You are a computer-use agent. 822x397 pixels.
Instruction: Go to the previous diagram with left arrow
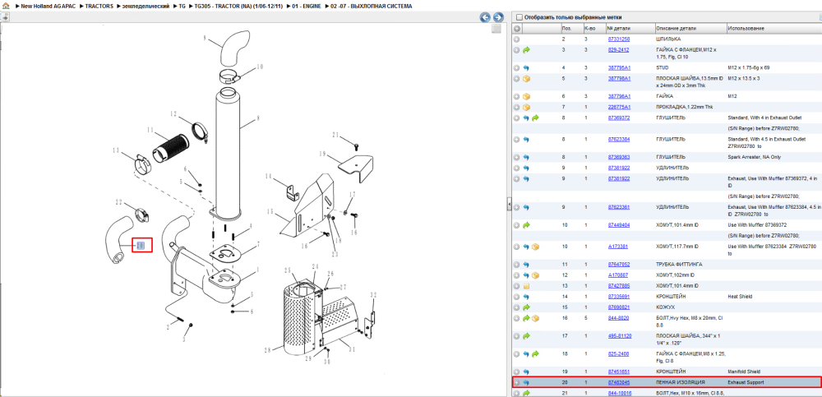[x=486, y=17]
